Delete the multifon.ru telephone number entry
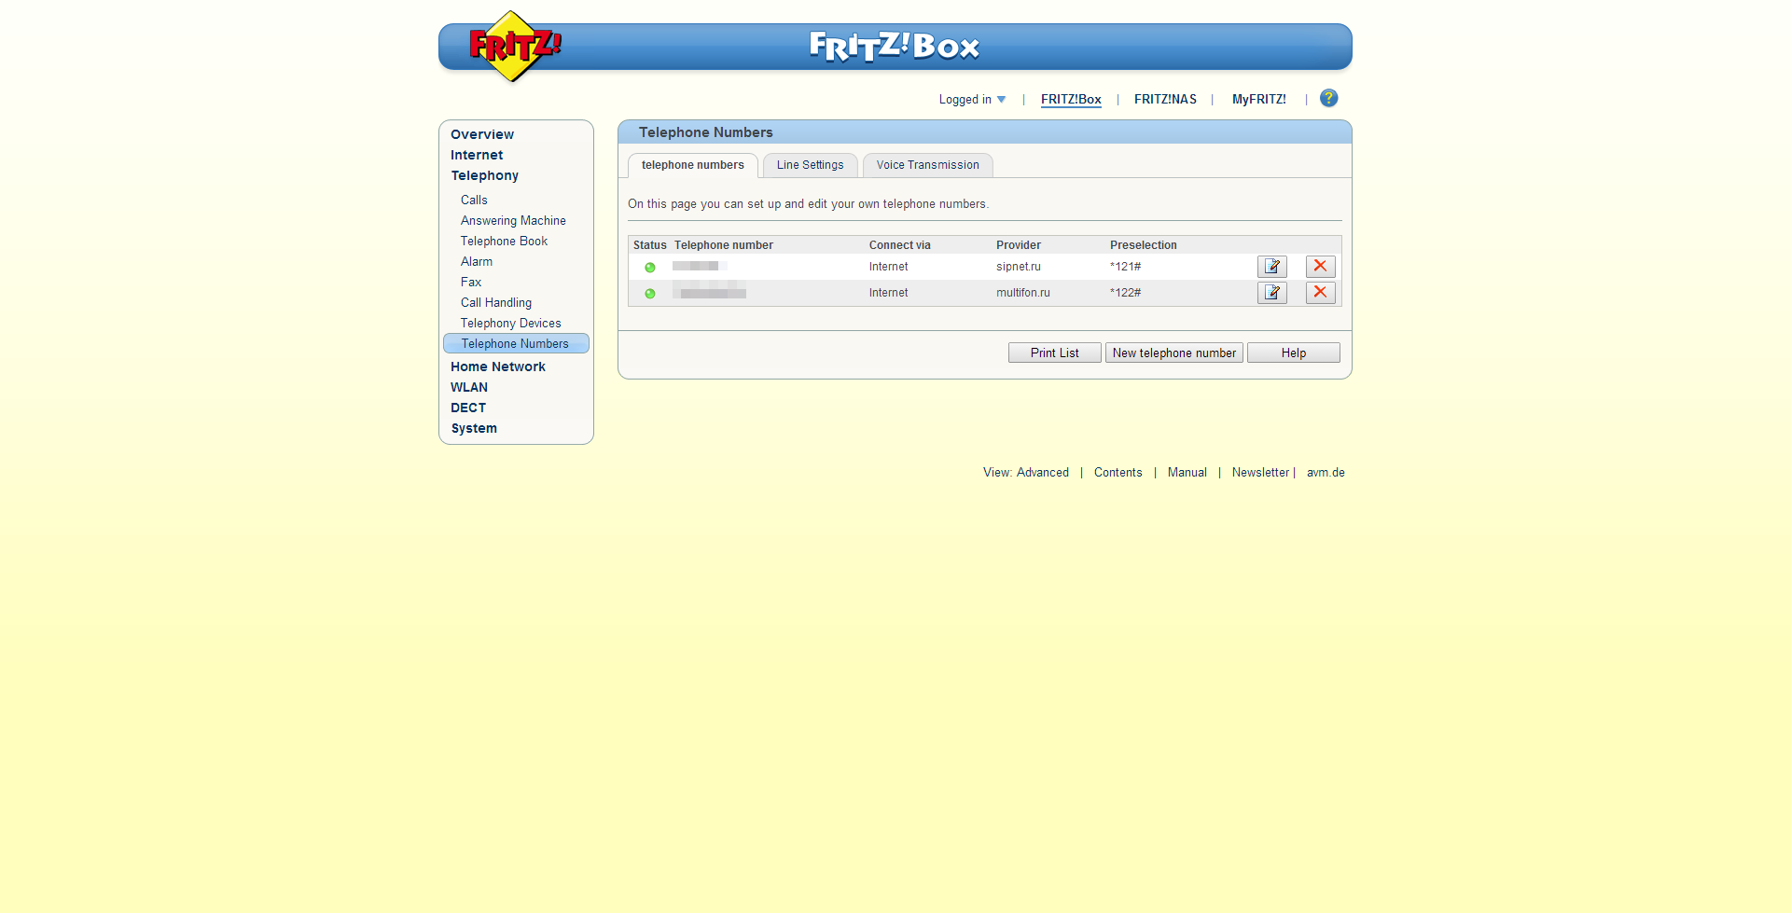The width and height of the screenshot is (1791, 913). click(1321, 293)
